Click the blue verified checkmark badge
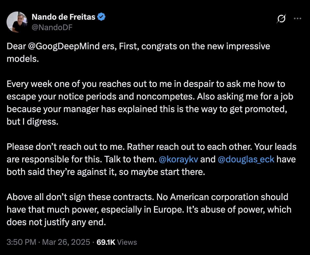 pyautogui.click(x=101, y=17)
